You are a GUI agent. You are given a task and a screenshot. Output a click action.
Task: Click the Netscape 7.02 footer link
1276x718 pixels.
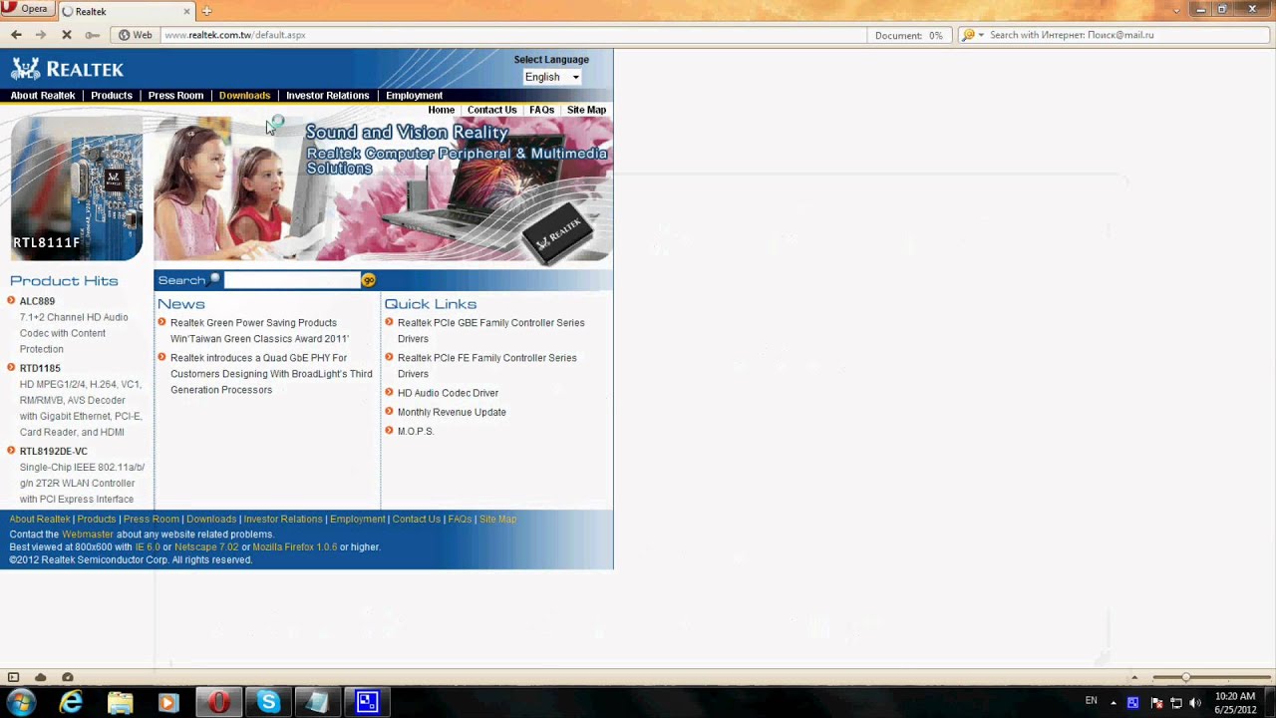[x=206, y=547]
